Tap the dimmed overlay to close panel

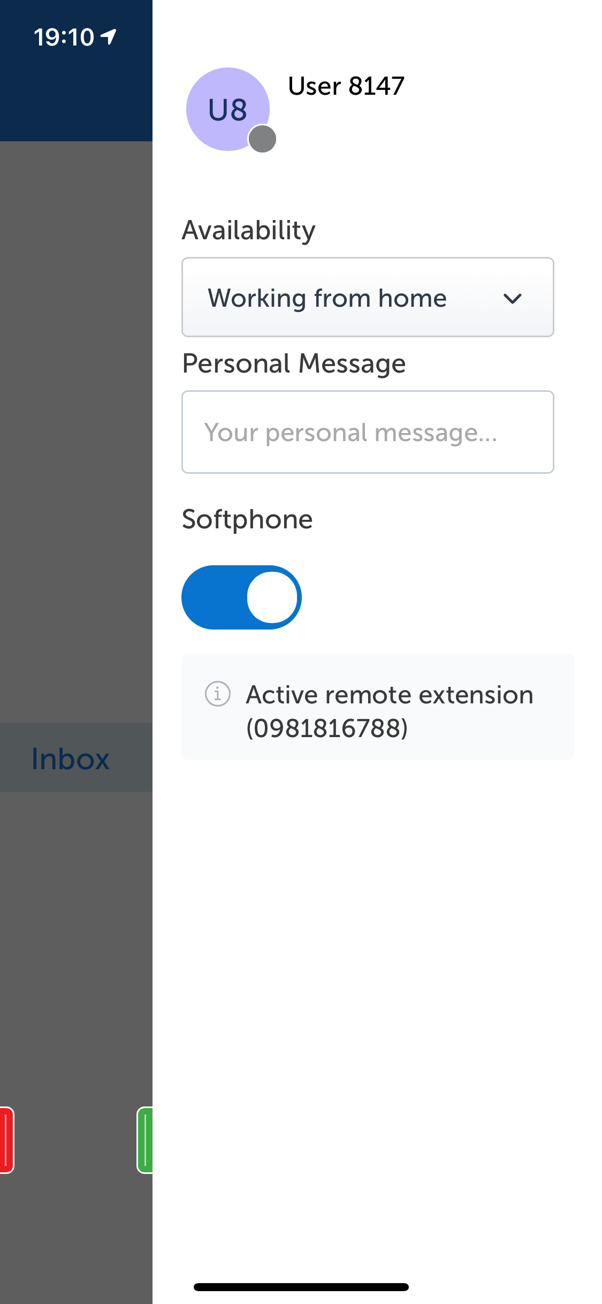(75, 428)
